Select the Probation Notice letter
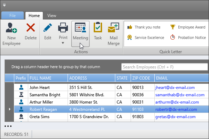Screen dimensions: 209x139 pos(188,38)
